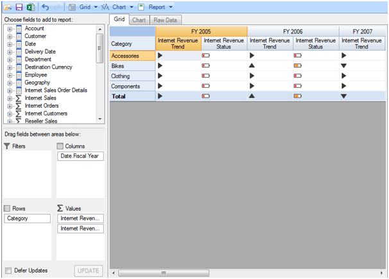Click the Columns area icon
This screenshot has height=279, width=389.
60,146
